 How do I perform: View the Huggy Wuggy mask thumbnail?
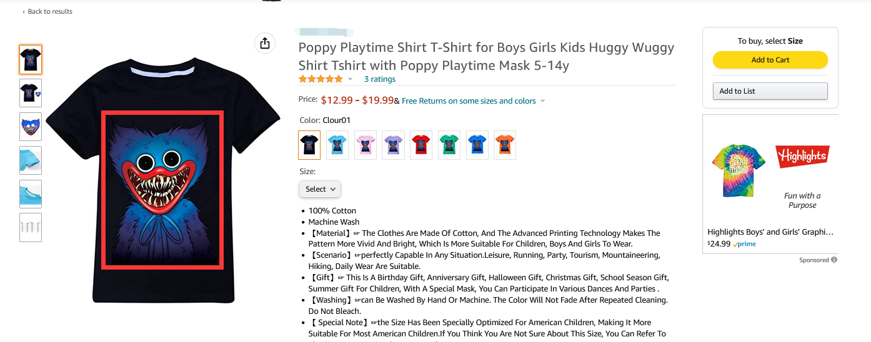tap(31, 127)
